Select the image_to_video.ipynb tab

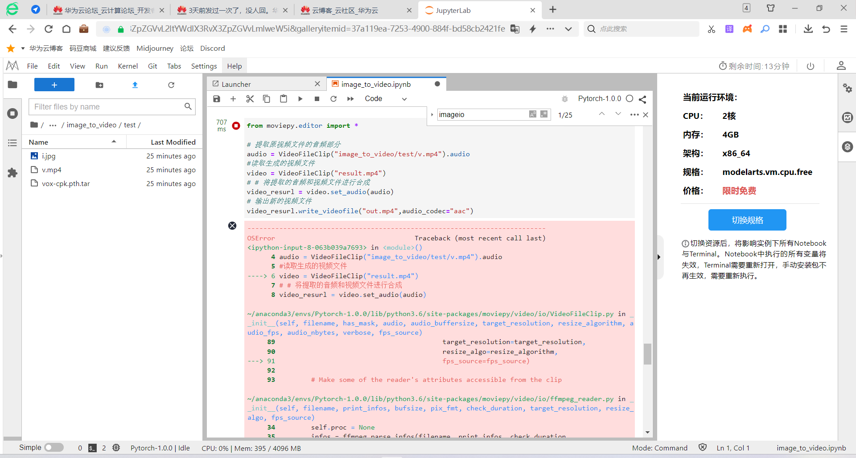click(376, 84)
